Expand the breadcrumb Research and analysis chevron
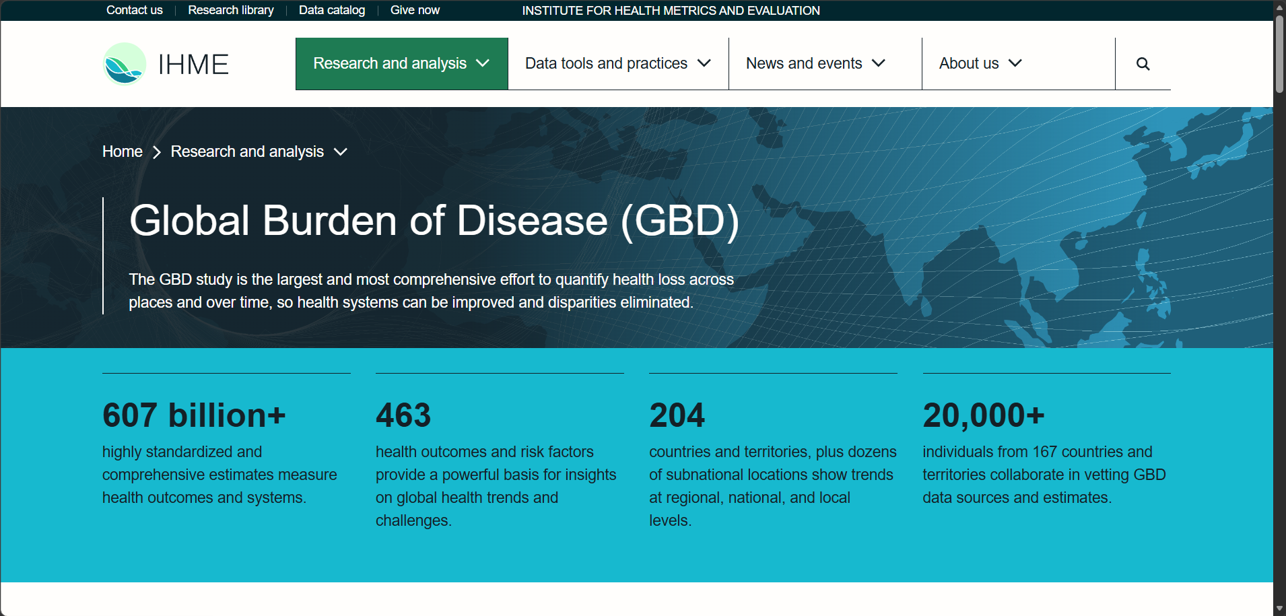This screenshot has height=616, width=1286. click(341, 152)
